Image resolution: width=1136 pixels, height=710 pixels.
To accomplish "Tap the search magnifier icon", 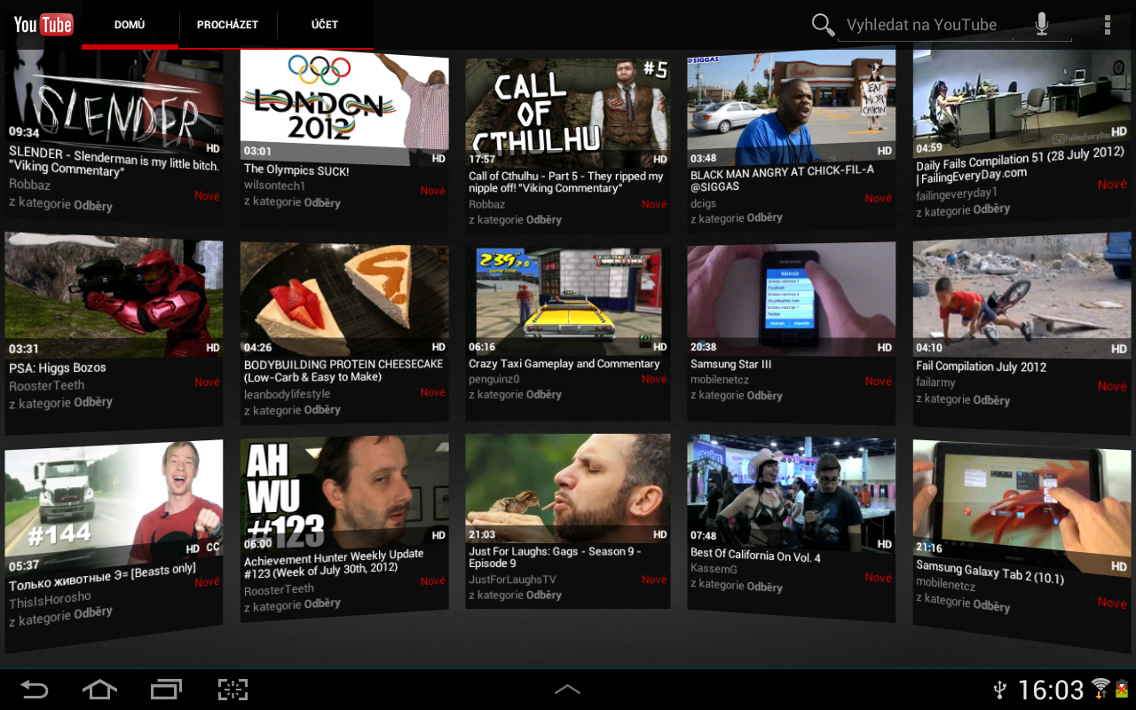I will click(822, 24).
